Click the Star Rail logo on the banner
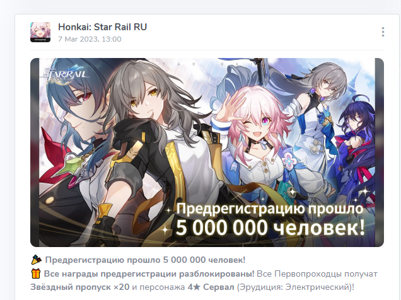 [x=65, y=74]
